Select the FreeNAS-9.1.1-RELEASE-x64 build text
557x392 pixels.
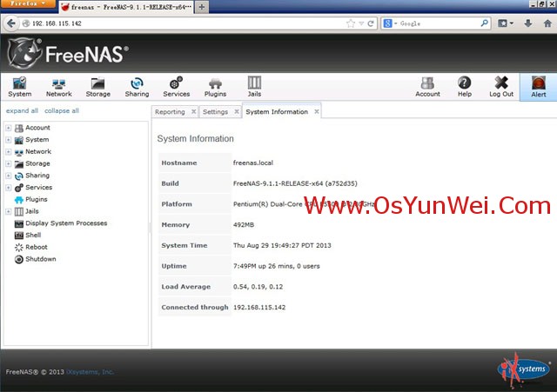295,183
